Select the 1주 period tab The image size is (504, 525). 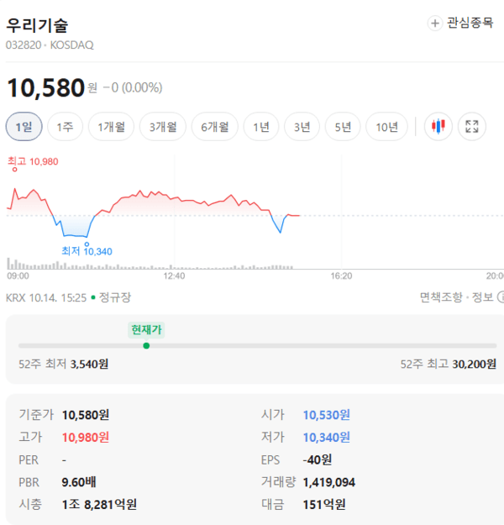[x=65, y=127]
